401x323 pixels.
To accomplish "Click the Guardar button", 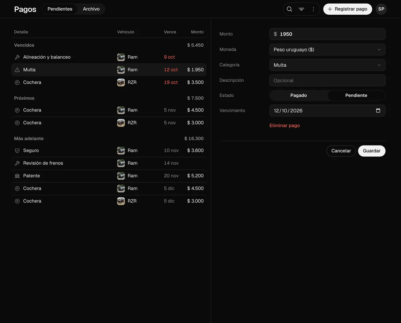I will tap(372, 151).
